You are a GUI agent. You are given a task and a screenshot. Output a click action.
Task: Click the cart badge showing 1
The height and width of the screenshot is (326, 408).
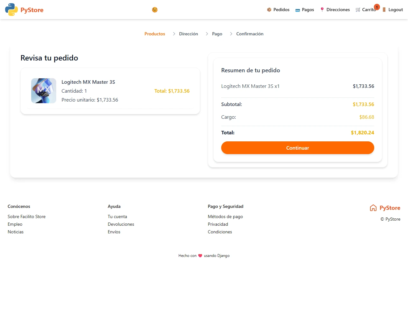pyautogui.click(x=377, y=7)
